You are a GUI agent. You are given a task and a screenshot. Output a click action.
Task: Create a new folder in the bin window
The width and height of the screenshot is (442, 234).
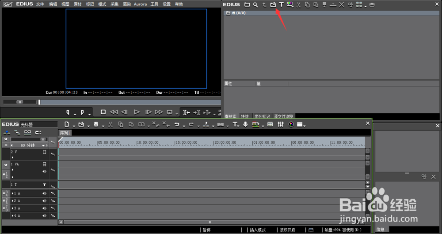click(x=247, y=4)
